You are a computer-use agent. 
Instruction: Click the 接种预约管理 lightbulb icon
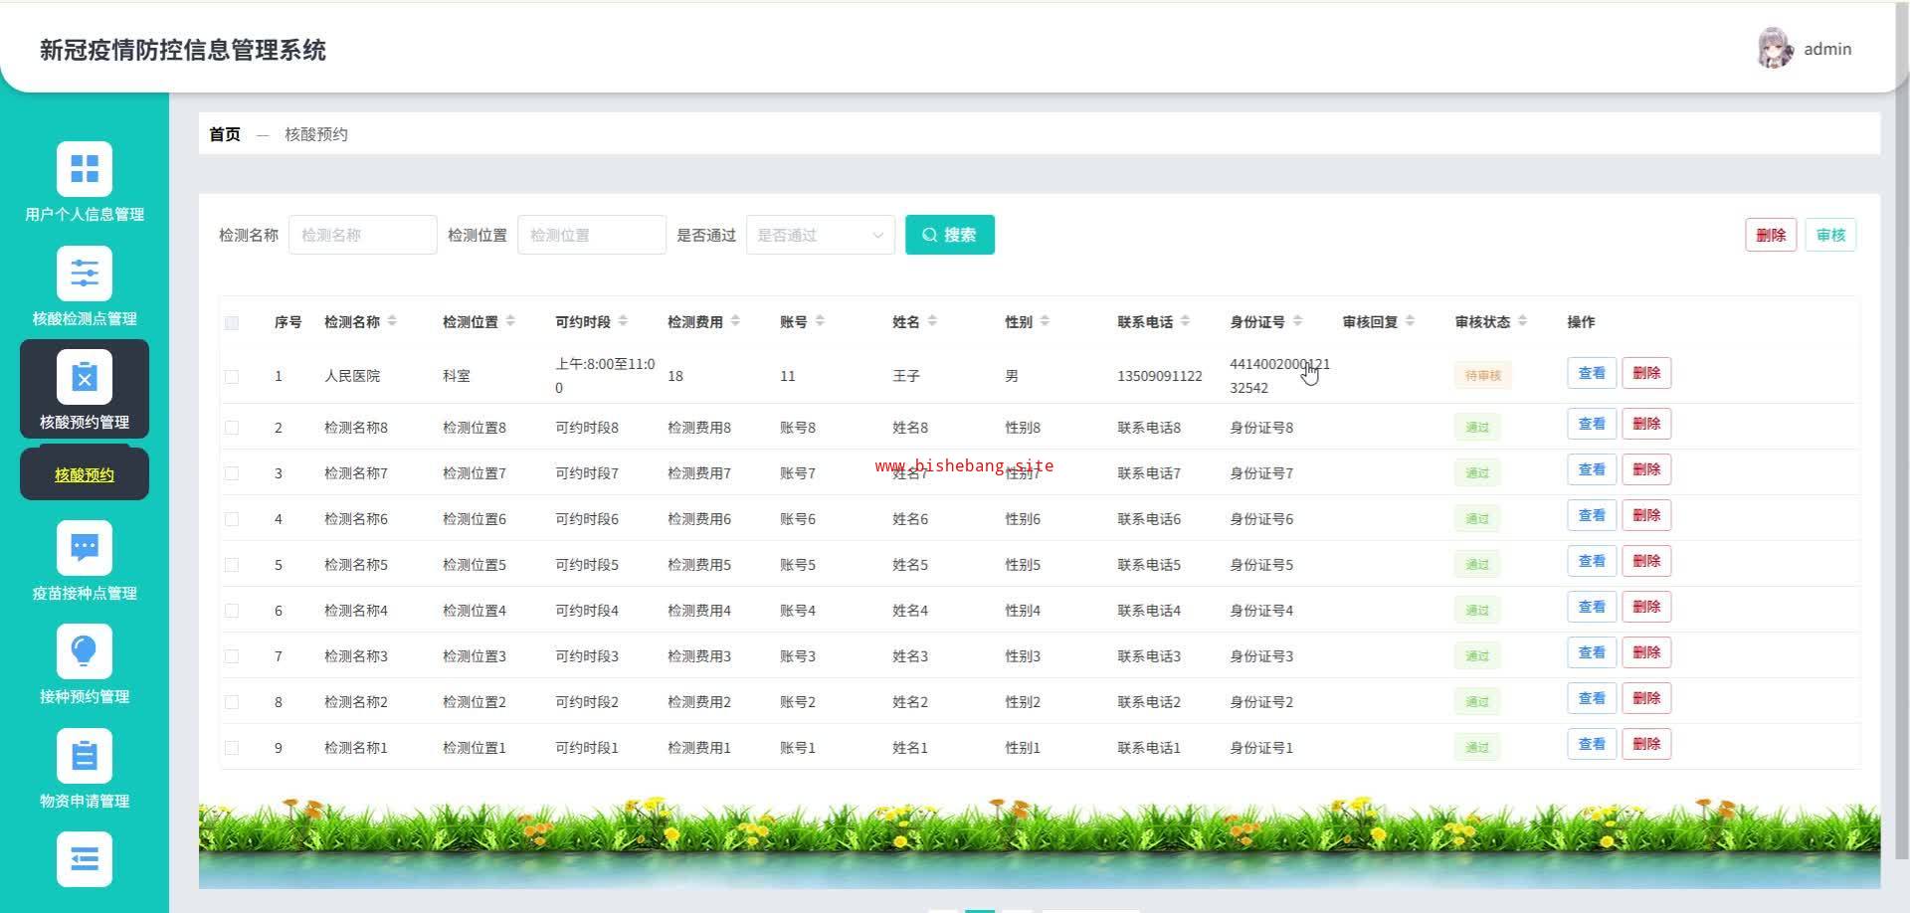click(85, 651)
